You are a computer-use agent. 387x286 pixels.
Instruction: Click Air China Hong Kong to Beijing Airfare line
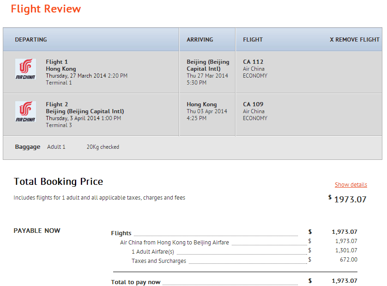coord(175,243)
